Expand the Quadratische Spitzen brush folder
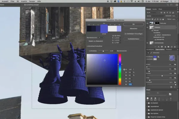179x119 pixels. click(147, 110)
